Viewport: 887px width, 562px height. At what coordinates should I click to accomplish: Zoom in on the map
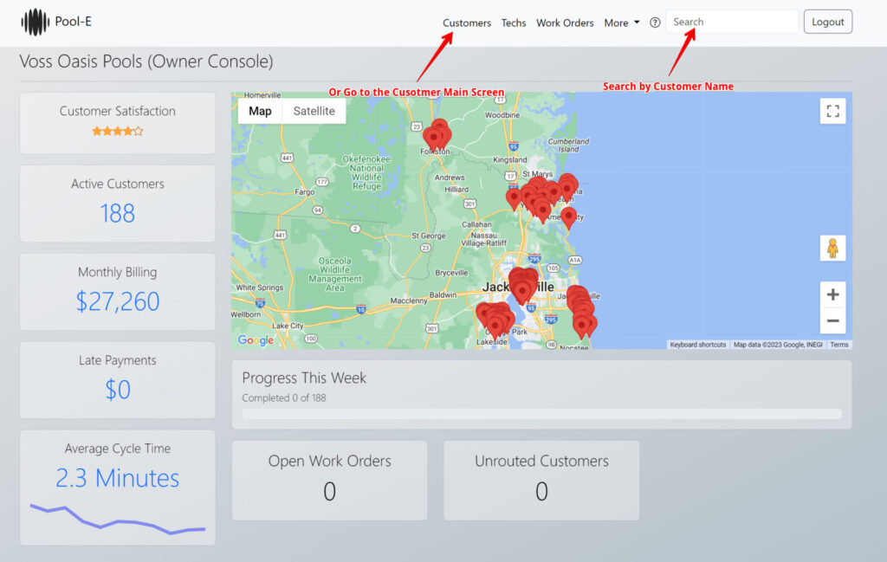click(832, 294)
